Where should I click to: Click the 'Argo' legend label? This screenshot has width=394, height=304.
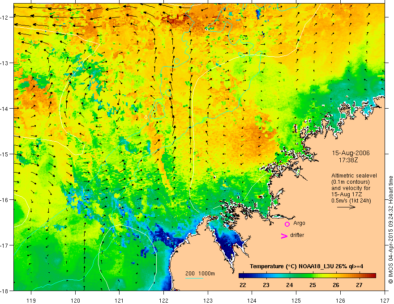(x=299, y=223)
